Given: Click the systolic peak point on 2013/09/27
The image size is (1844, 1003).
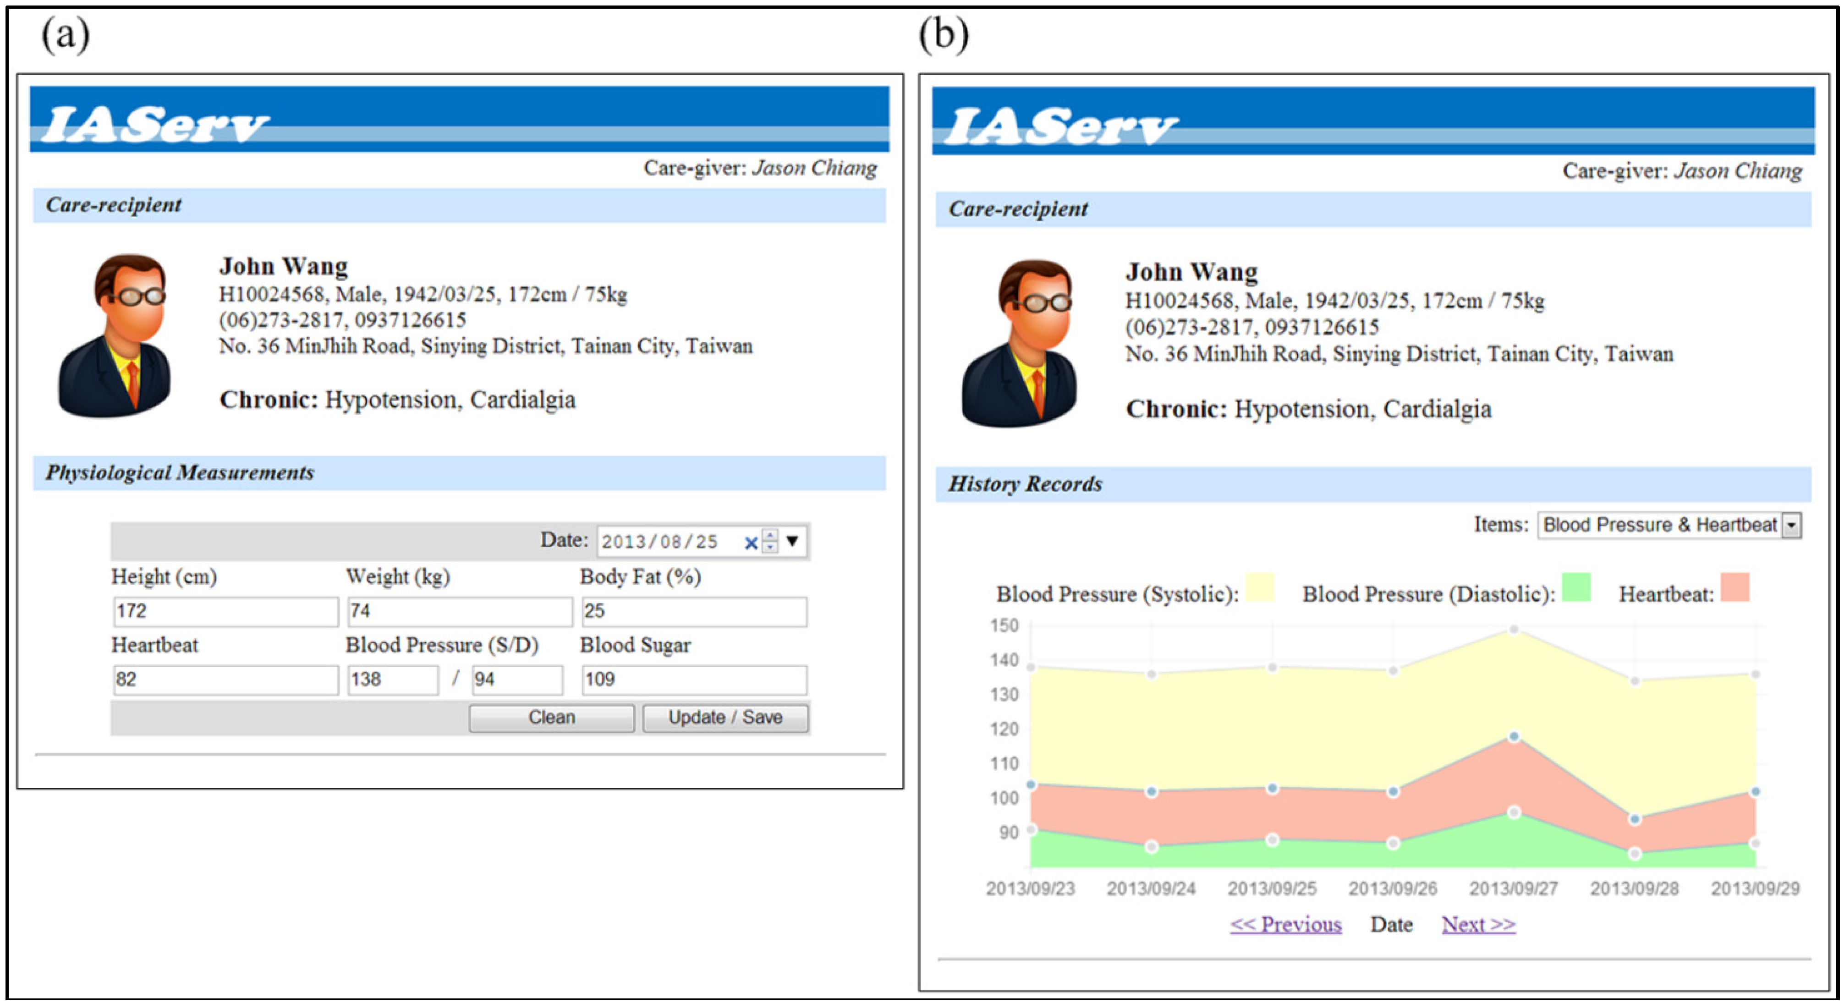Looking at the screenshot, I should click(1514, 630).
